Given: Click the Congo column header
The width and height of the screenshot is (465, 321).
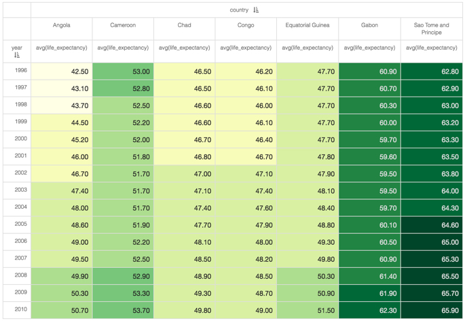Looking at the screenshot, I should (246, 25).
